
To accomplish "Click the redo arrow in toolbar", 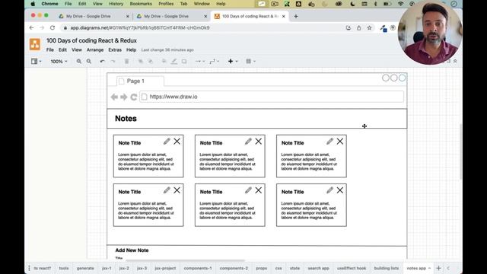I will coord(113,62).
